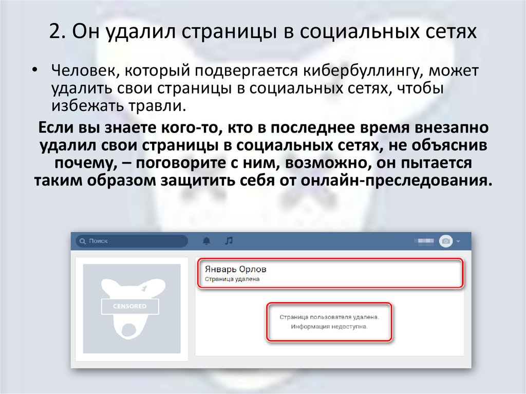This screenshot has width=526, height=394.
Task: Expand the account dropdown arrow
Action: point(458,241)
